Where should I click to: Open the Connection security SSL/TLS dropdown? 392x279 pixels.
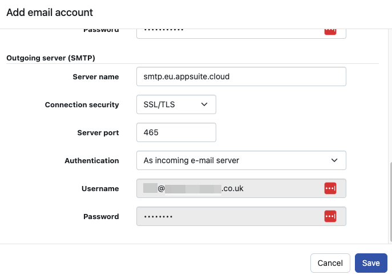176,104
